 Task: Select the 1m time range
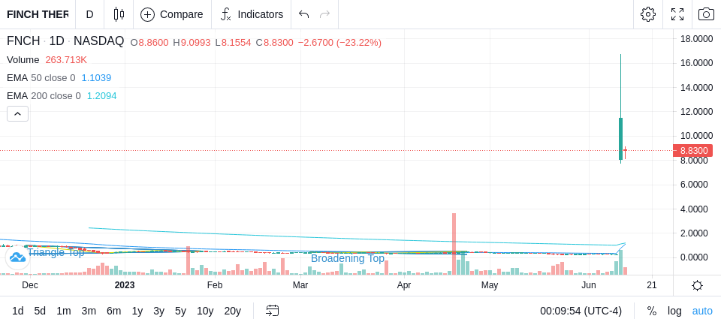[x=63, y=311]
